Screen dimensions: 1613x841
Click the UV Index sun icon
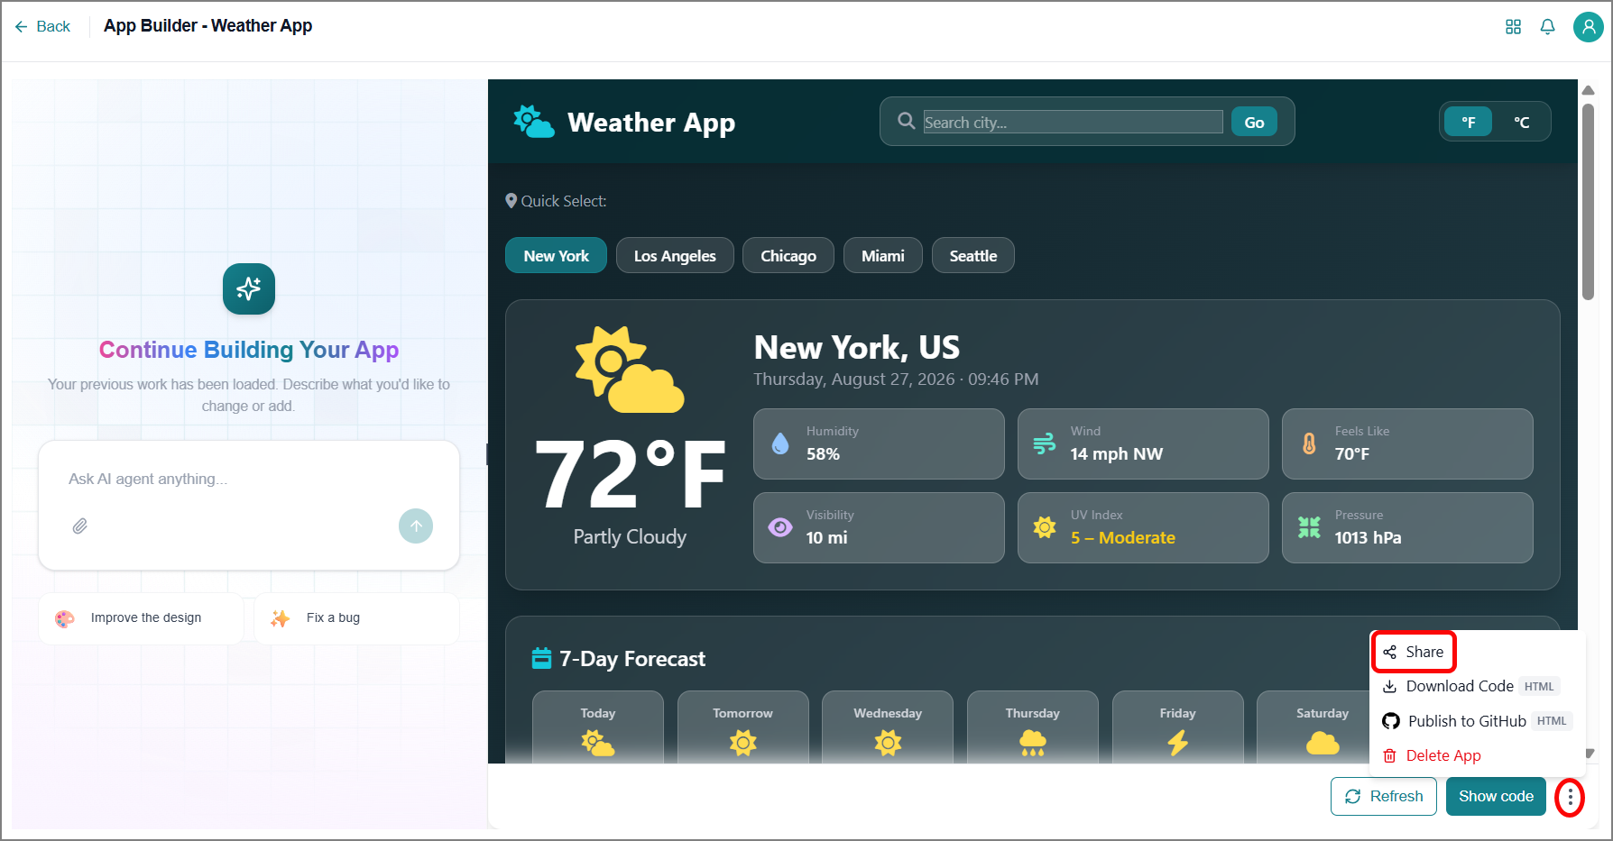pos(1045,527)
